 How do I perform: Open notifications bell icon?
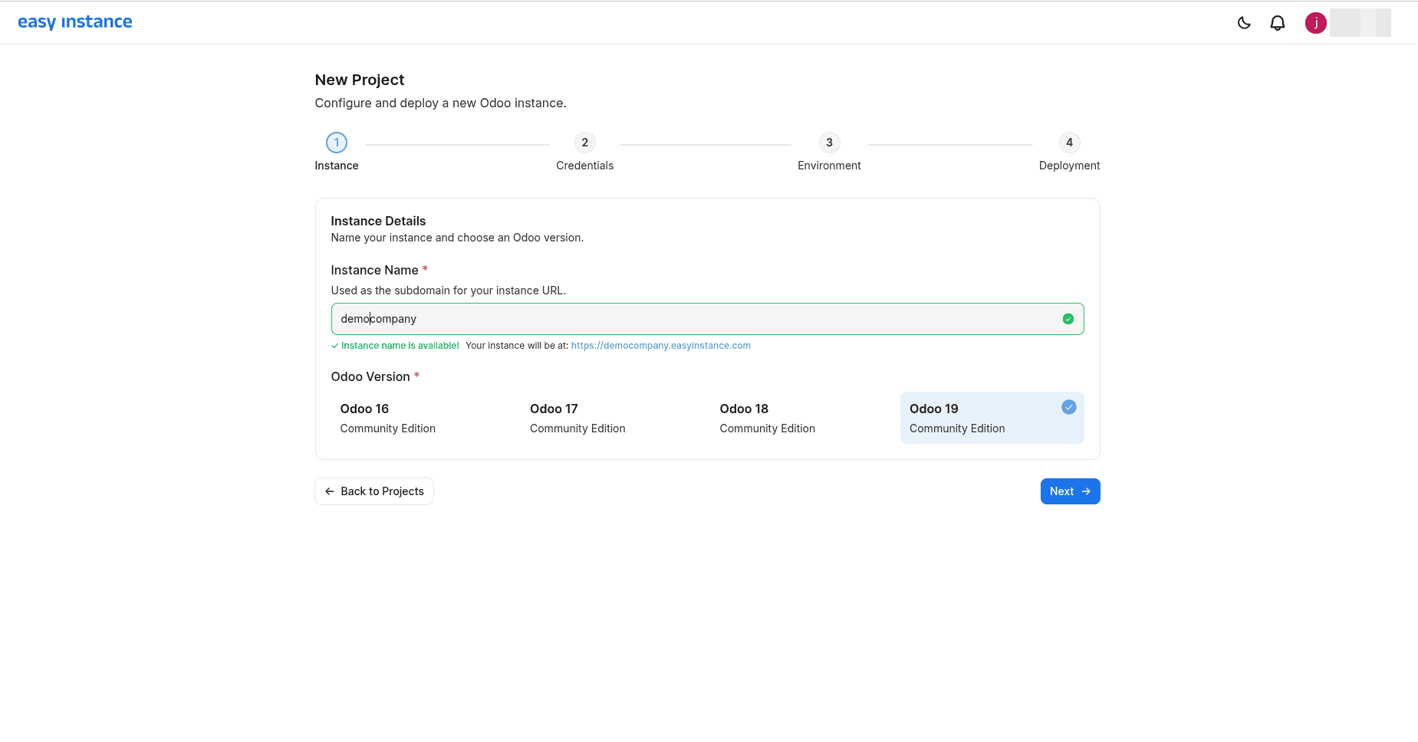coord(1278,23)
